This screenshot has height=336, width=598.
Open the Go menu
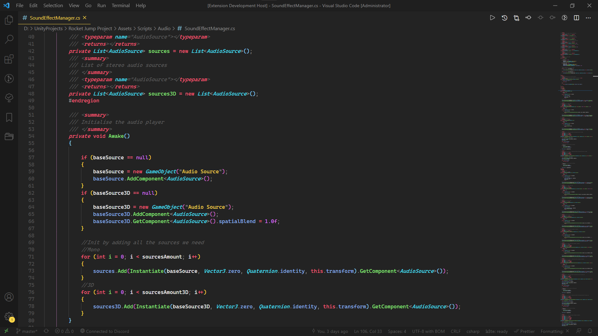tap(88, 5)
